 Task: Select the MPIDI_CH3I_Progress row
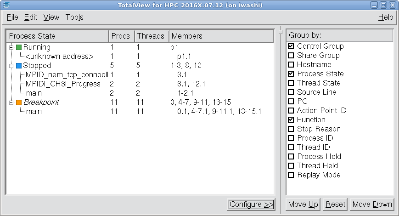click(x=63, y=84)
